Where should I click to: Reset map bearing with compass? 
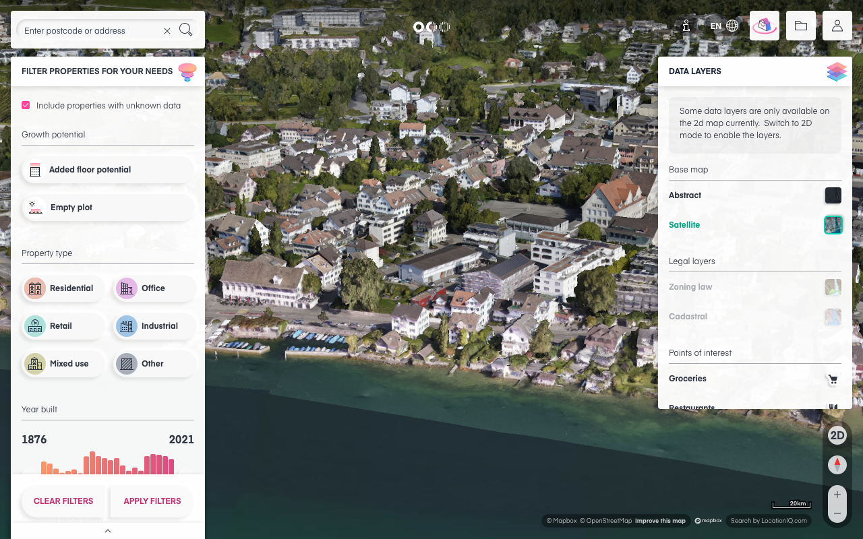click(x=837, y=465)
